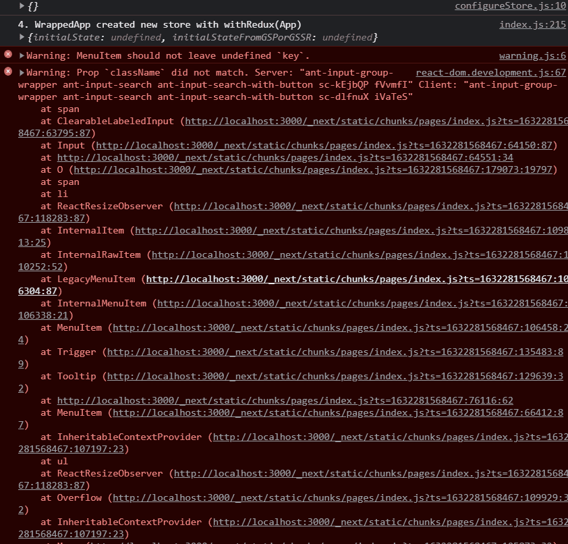The height and width of the screenshot is (544, 568).
Task: Open InternalMenuItem stack trace link
Action: pos(362,303)
